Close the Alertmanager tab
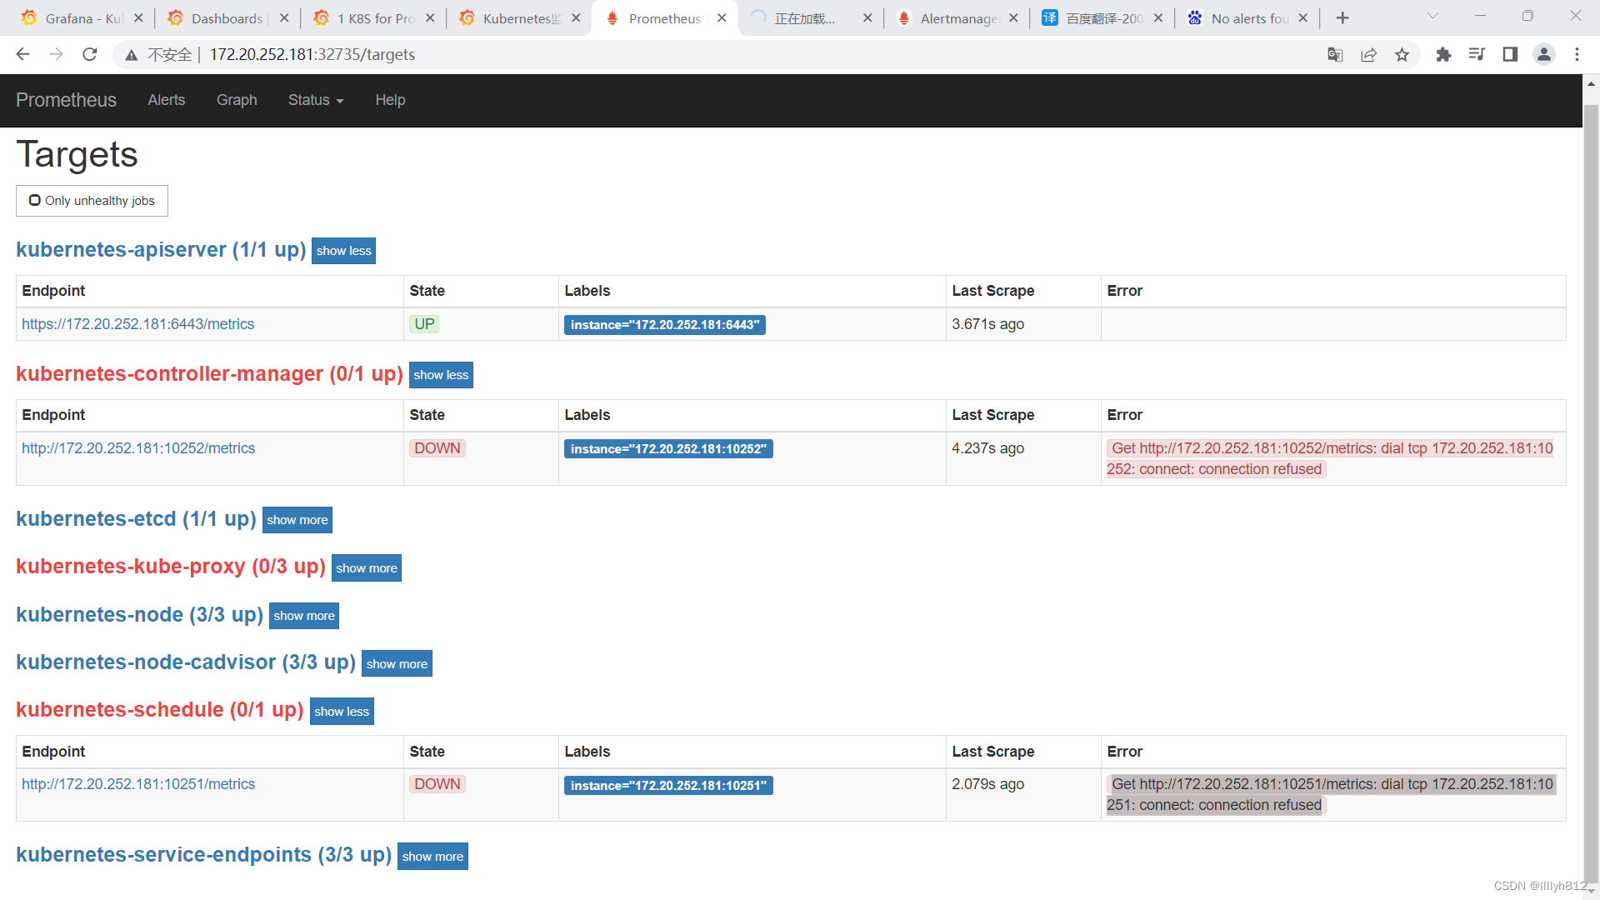1600x900 pixels. 1013,17
